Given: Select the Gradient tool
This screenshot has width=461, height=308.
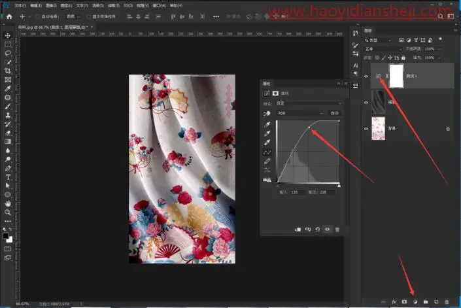Looking at the screenshot, I should [x=8, y=142].
